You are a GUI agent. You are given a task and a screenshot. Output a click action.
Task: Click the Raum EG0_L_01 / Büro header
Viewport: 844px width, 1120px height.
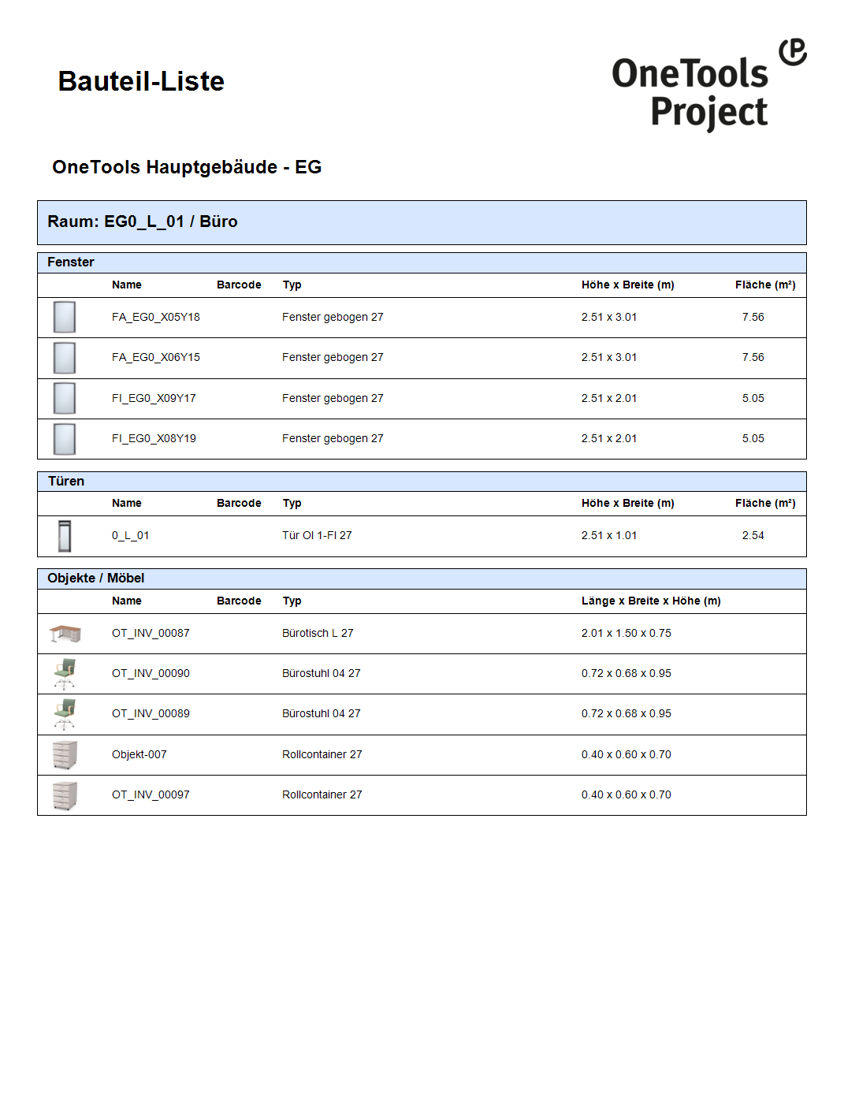143,222
